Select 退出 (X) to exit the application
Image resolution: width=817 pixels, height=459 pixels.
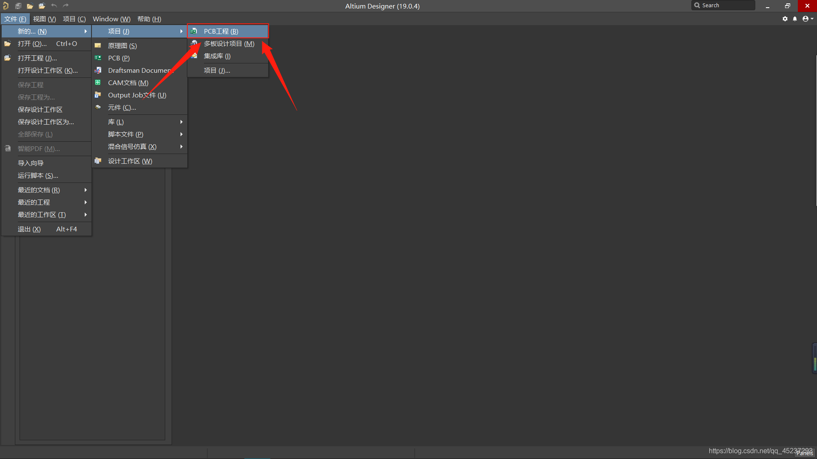pos(29,229)
